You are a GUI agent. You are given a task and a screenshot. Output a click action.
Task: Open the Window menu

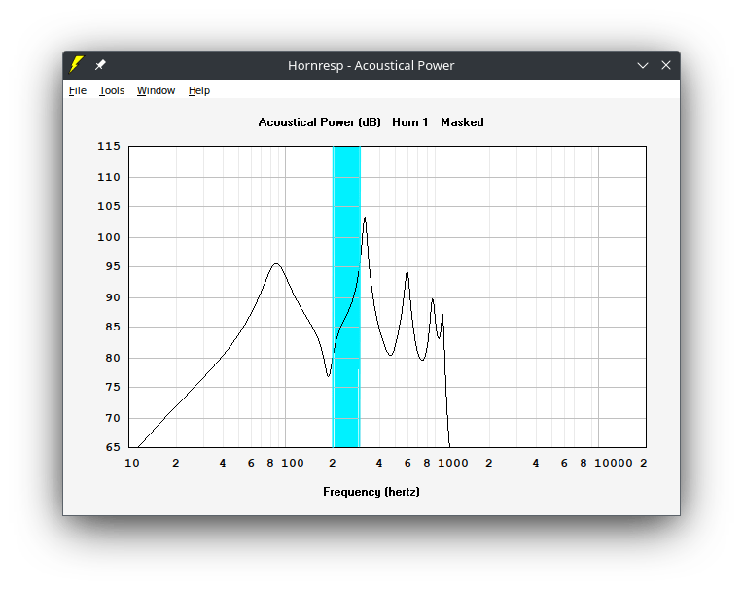tap(156, 90)
